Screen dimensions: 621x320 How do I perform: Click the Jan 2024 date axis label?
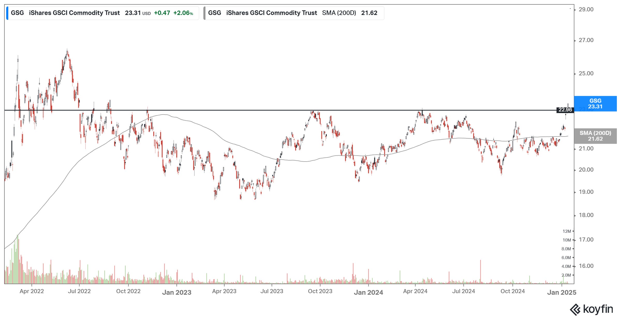point(368,292)
